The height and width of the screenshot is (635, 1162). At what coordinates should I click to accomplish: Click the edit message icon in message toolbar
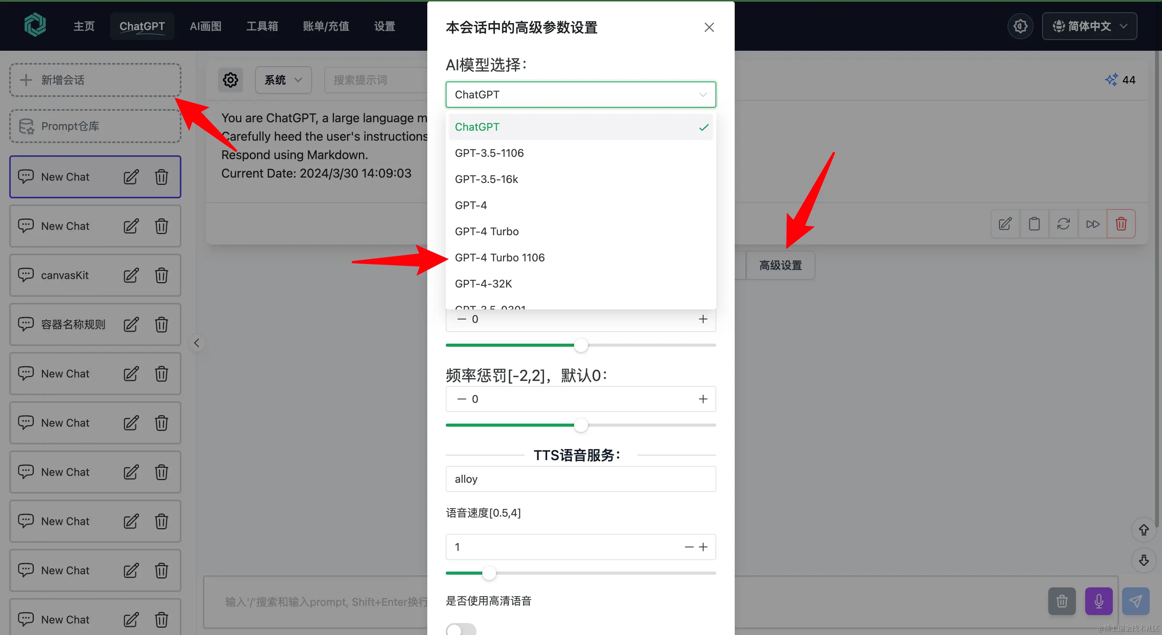coord(1005,224)
